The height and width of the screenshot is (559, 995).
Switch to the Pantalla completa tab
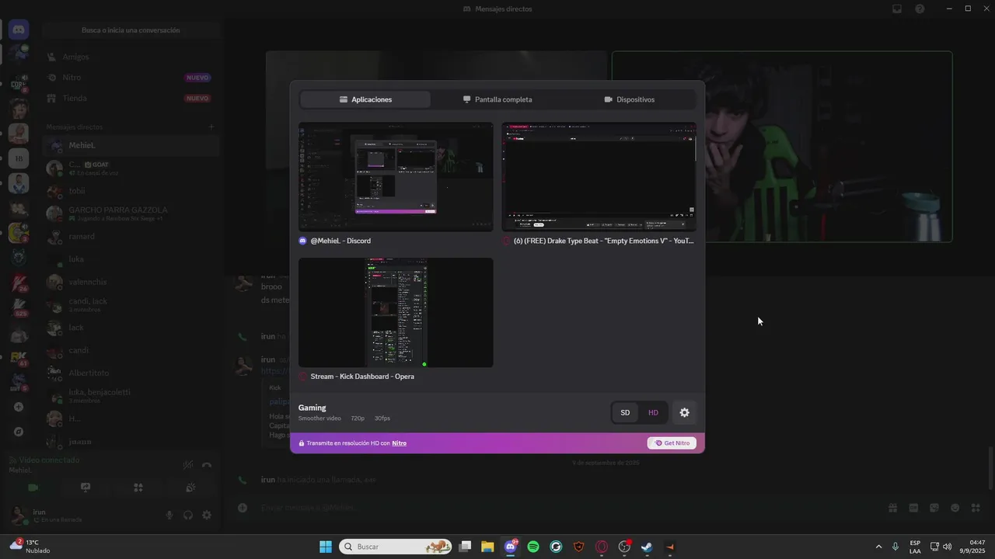(497, 99)
